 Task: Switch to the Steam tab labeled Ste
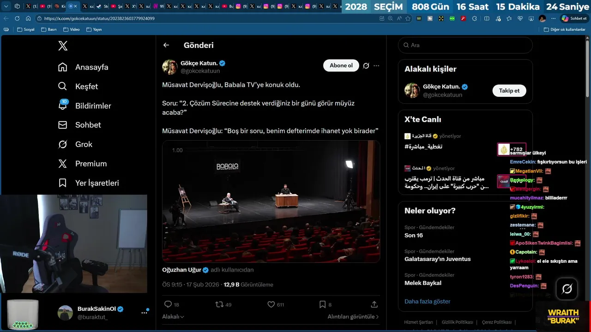pos(103,6)
